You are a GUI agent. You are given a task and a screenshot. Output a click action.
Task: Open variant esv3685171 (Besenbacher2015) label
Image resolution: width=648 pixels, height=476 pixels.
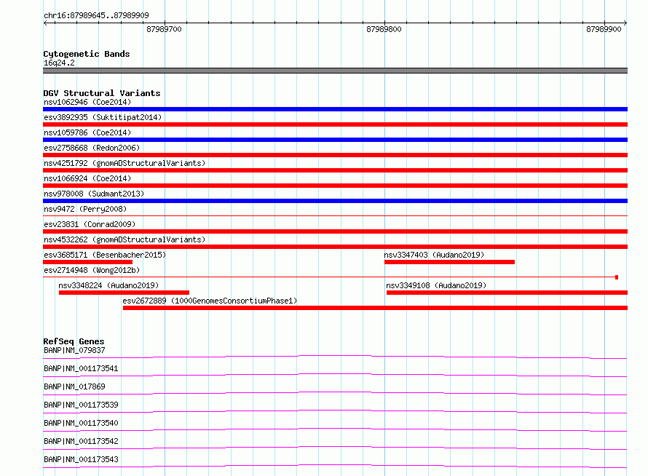(x=105, y=255)
